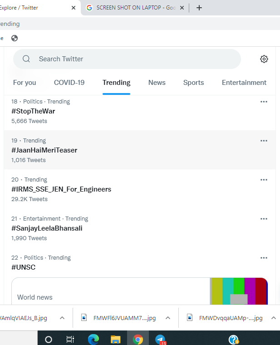Expand options for FMWFl6JVUAMM7 download
Viewport: 280px width, 345px height.
coord(168,318)
